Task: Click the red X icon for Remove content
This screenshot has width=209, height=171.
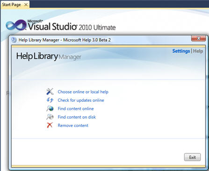Action: pyautogui.click(x=50, y=125)
